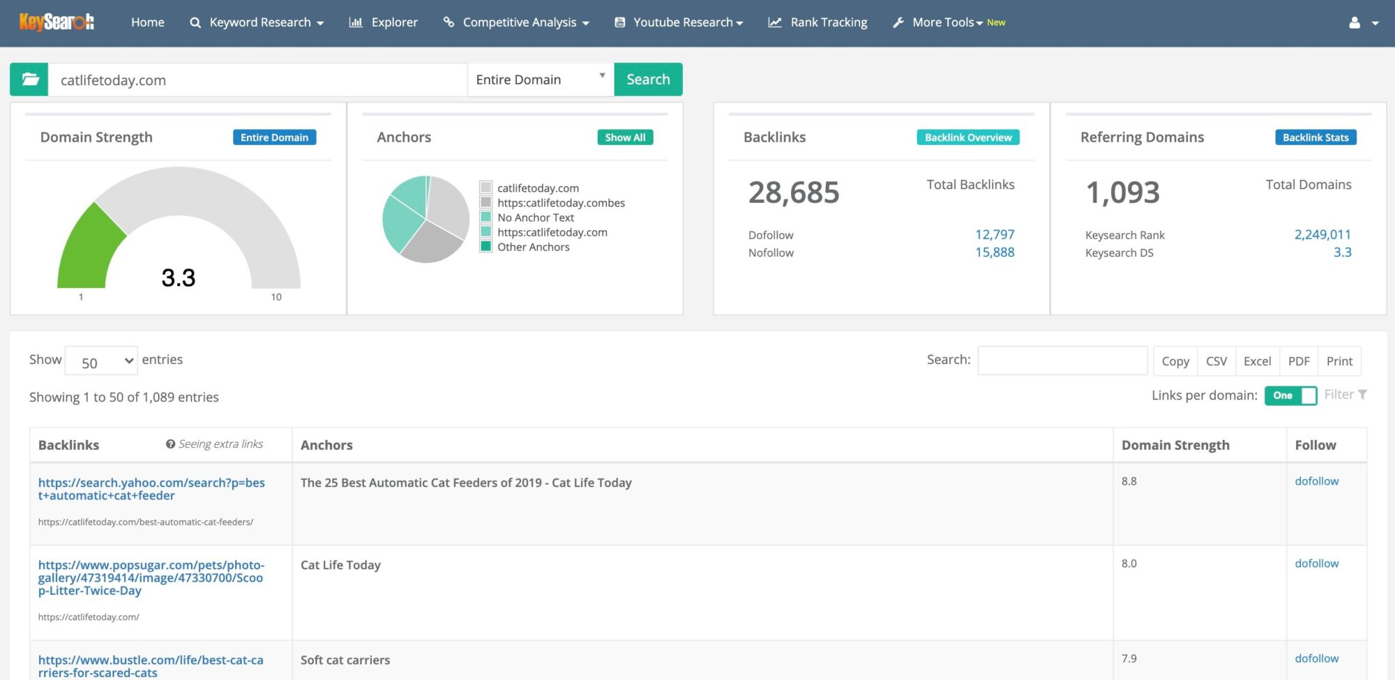The height and width of the screenshot is (680, 1395).
Task: Expand the account caret in top bar
Action: [1375, 23]
